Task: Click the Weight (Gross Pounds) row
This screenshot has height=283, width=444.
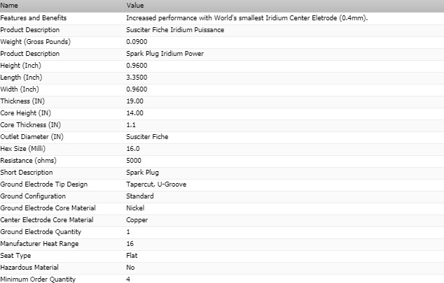Action: pos(222,42)
